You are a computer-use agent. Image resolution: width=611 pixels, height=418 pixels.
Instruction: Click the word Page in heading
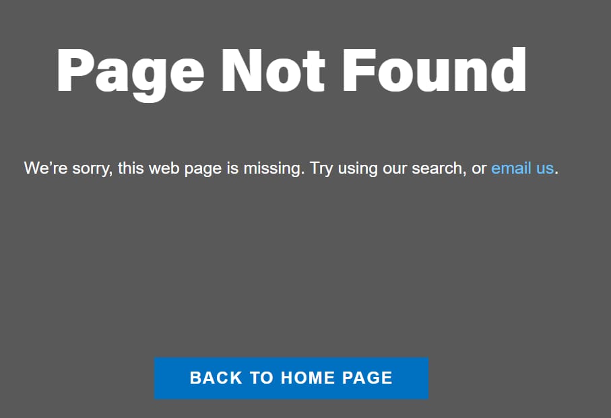click(x=131, y=74)
